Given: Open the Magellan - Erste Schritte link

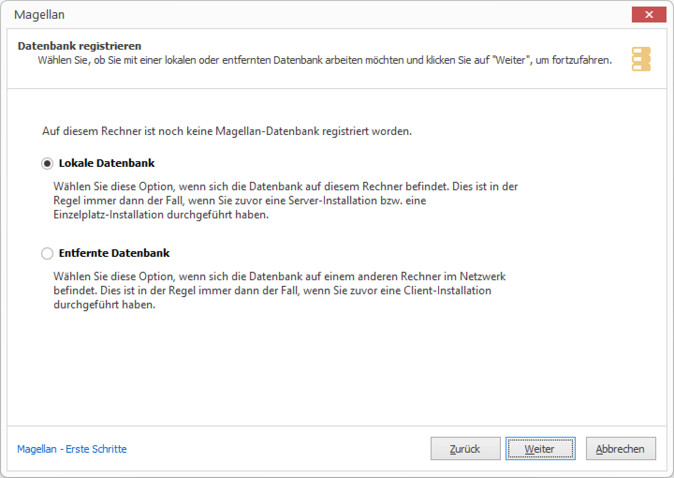Looking at the screenshot, I should click(x=72, y=449).
